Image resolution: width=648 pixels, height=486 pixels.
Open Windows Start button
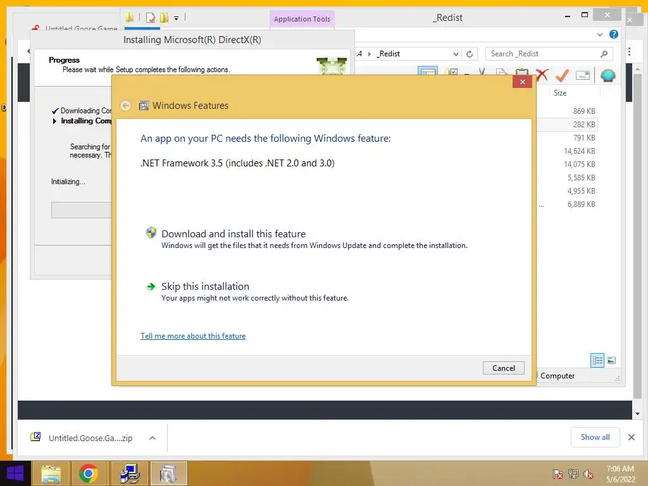(15, 473)
